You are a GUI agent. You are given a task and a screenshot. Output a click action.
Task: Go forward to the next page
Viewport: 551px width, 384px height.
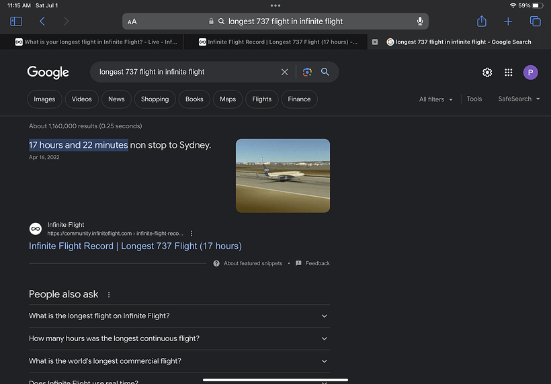[x=66, y=21]
